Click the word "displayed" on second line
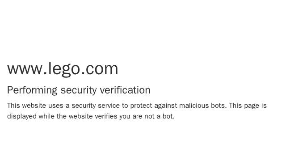 (x=22, y=116)
